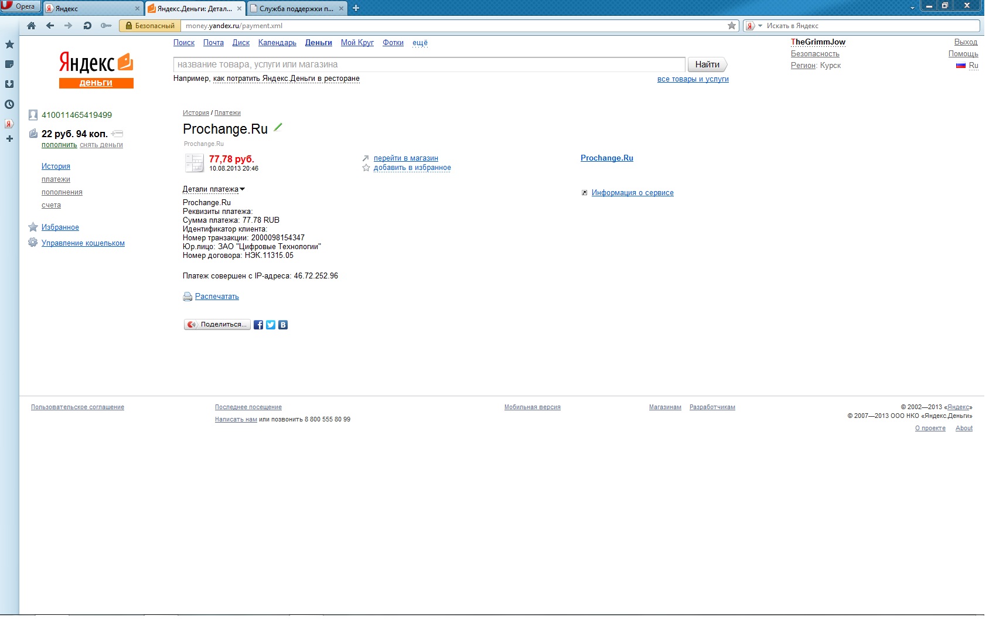
Task: Click the Выход logout link
Action: (966, 42)
